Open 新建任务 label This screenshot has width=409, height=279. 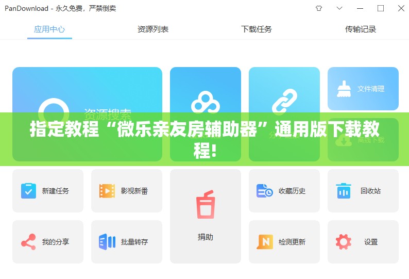point(56,191)
